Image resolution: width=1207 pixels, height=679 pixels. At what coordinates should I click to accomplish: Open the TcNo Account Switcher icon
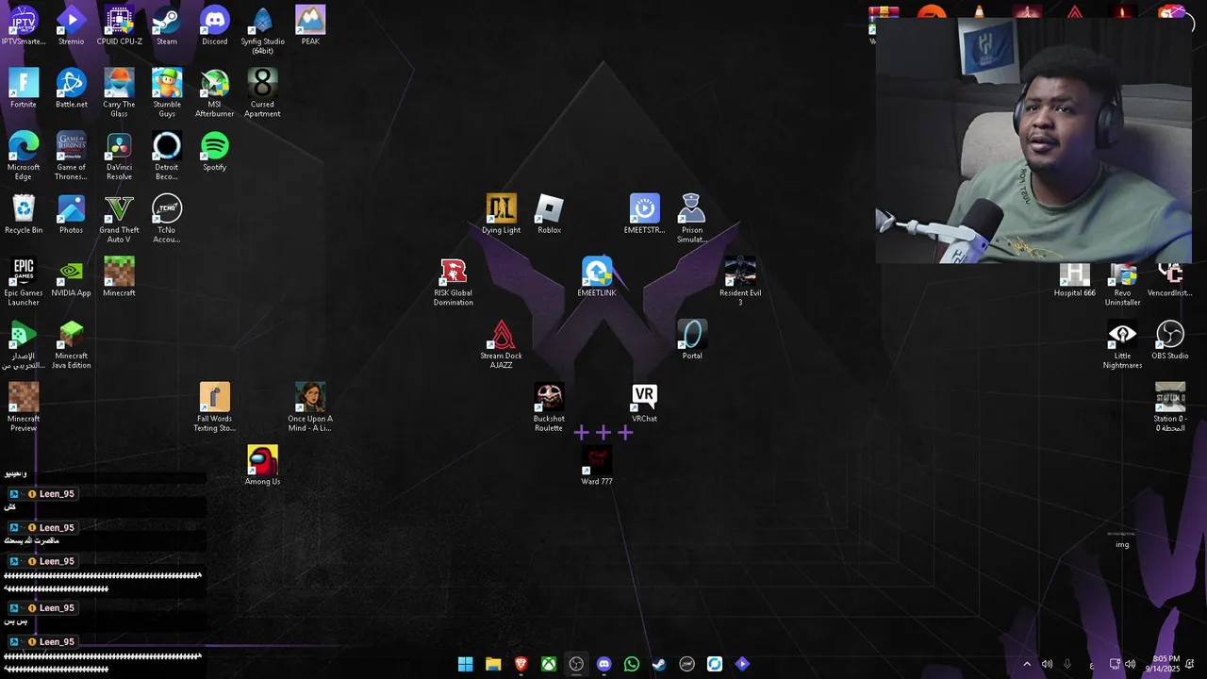click(x=167, y=219)
